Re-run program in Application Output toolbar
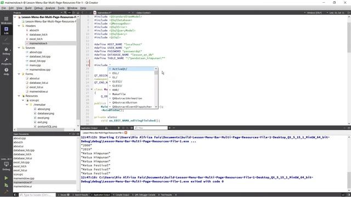The width and height of the screenshot is (351, 197). (119, 128)
